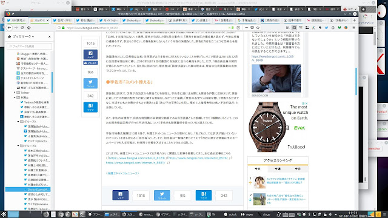Open the bengo4 internet n_8581 link
Viewport: 388px width, 218px height.
135,163
